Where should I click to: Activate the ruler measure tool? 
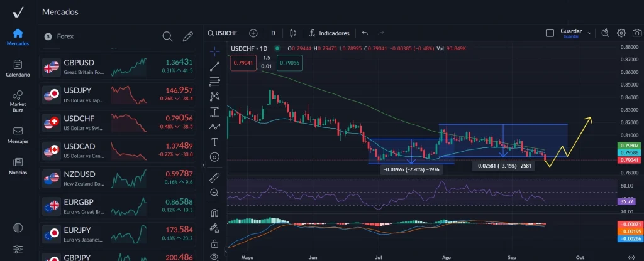(x=214, y=178)
